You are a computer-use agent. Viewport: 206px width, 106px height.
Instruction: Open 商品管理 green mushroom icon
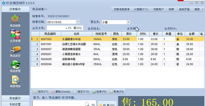(x=15, y=65)
